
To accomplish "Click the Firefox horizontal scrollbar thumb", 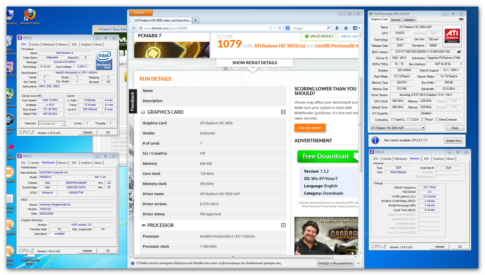I will click(x=233, y=257).
